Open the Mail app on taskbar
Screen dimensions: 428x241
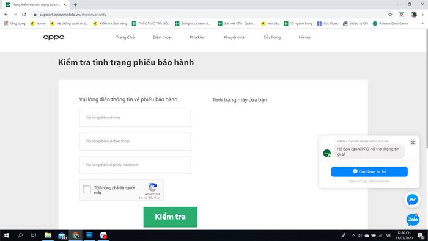(62, 236)
